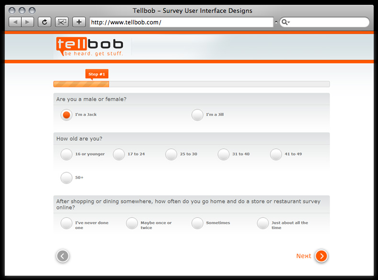Click the 'How old are you?' heading
378x280 pixels.
(79, 139)
